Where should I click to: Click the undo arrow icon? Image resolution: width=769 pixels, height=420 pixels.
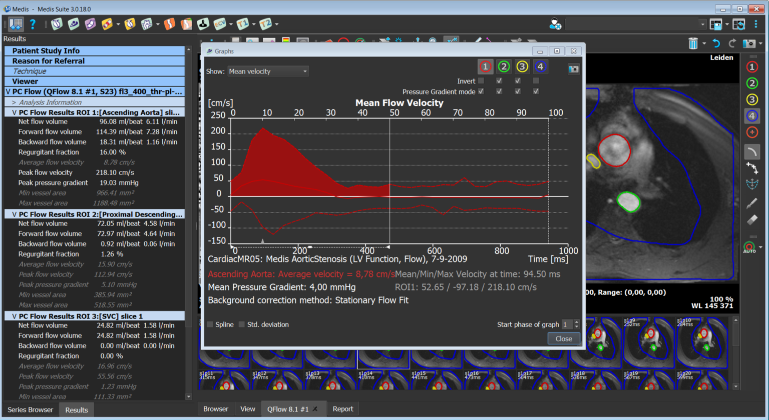716,43
